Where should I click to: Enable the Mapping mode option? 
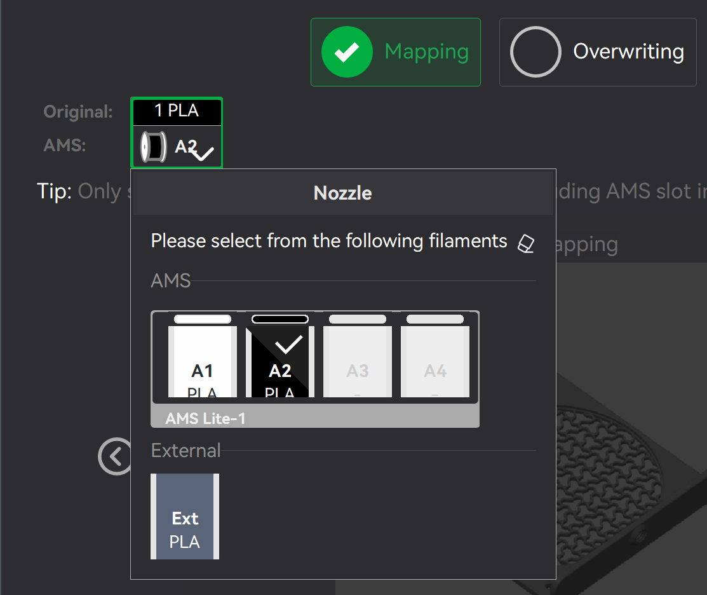pyautogui.click(x=396, y=52)
